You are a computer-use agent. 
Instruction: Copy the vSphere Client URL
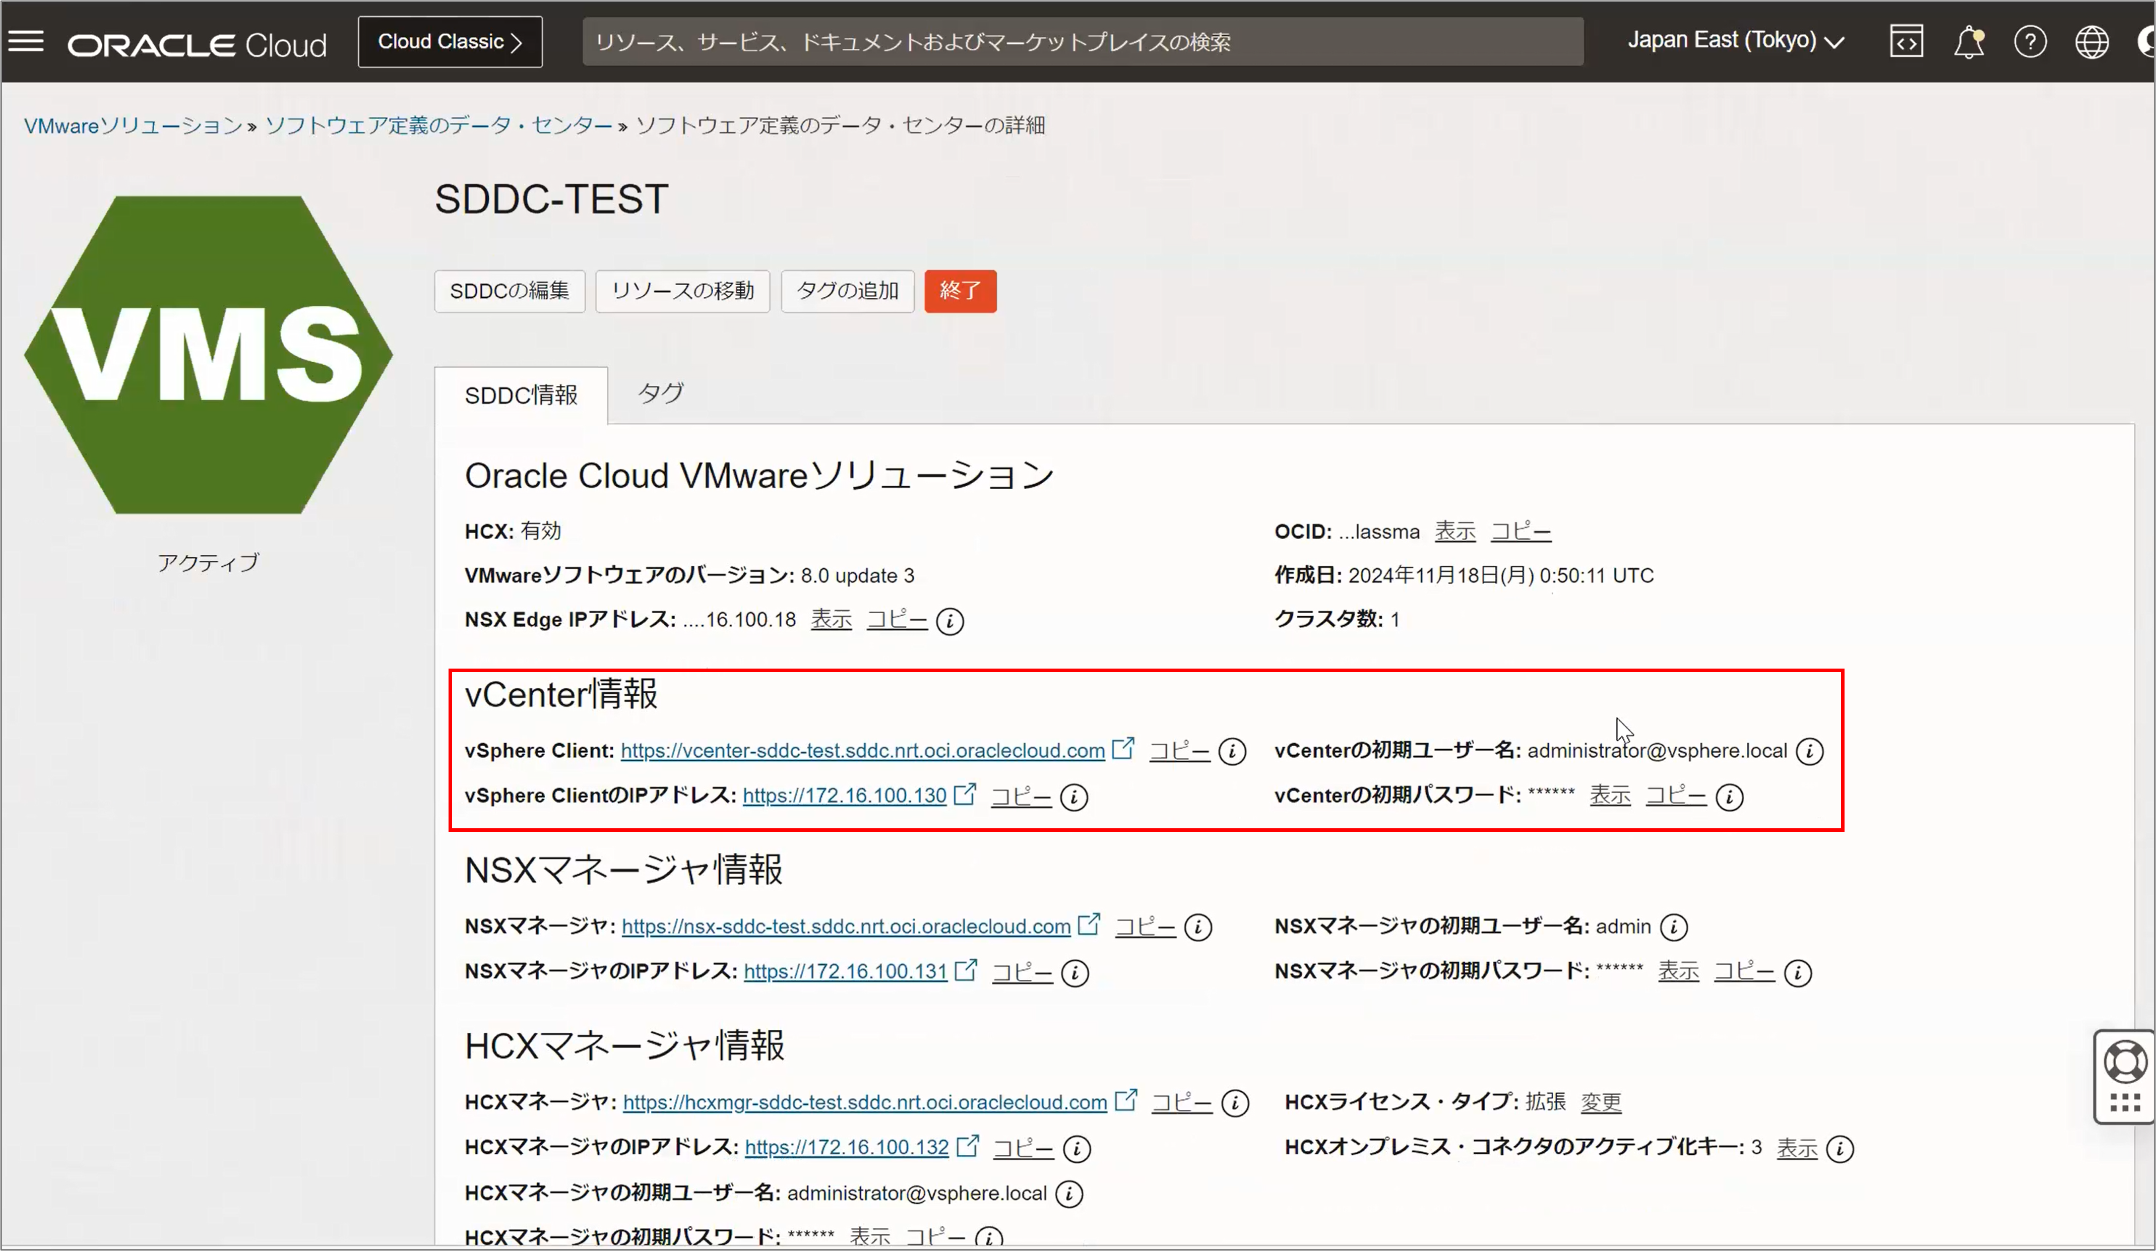click(1179, 751)
